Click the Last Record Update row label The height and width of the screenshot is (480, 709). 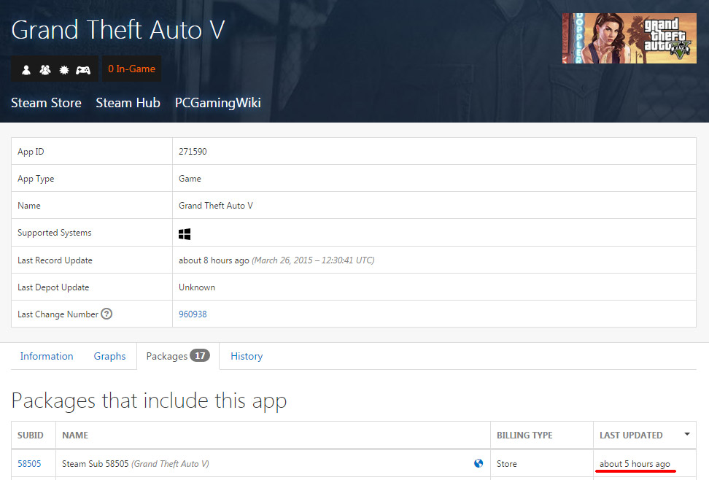point(55,260)
